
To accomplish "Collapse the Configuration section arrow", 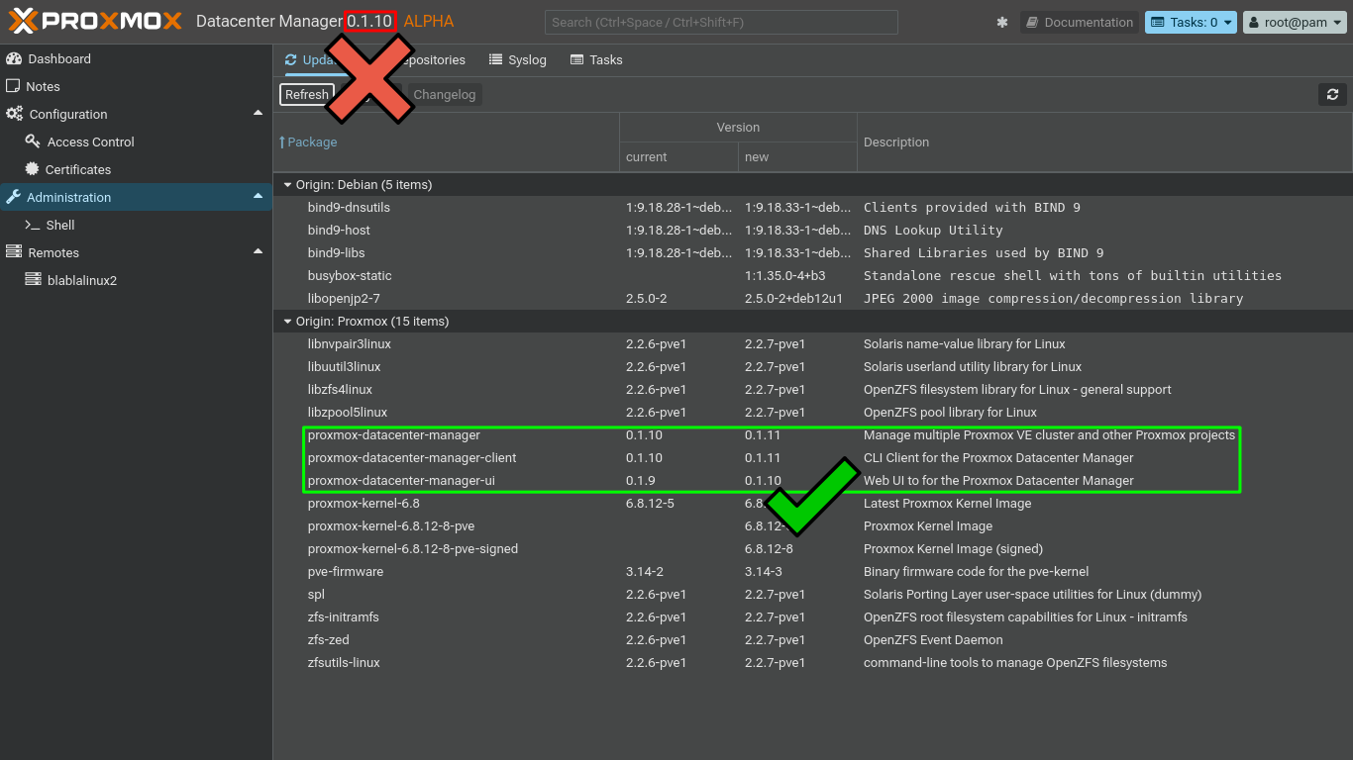I will pos(258,113).
